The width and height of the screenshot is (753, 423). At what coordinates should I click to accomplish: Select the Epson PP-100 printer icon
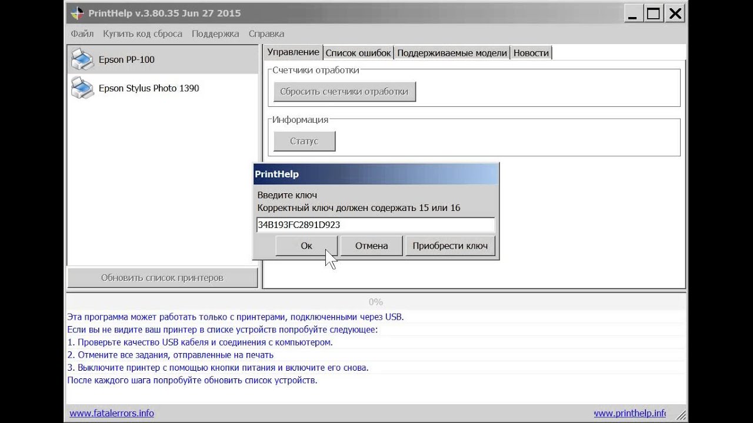82,59
